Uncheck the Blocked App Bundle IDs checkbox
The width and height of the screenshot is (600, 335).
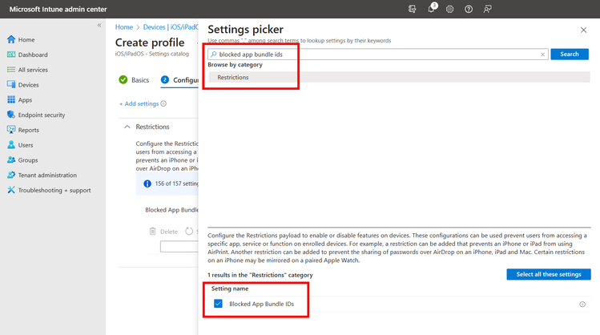[x=218, y=305]
